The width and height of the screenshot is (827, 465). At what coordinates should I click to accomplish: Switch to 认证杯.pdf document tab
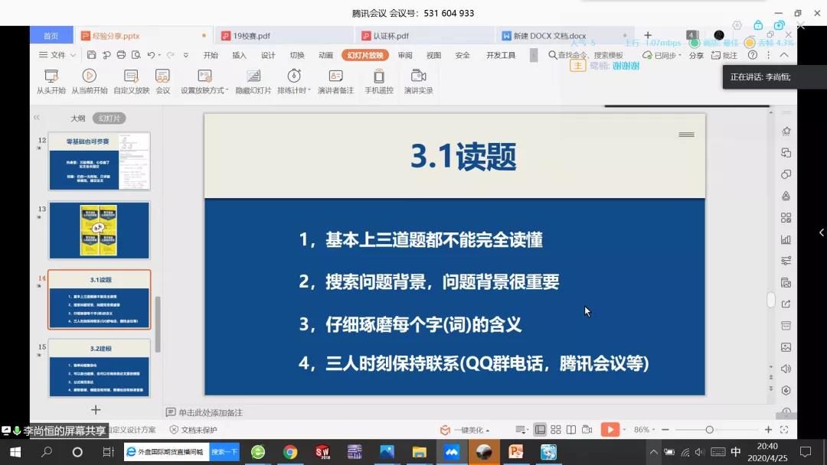(391, 36)
